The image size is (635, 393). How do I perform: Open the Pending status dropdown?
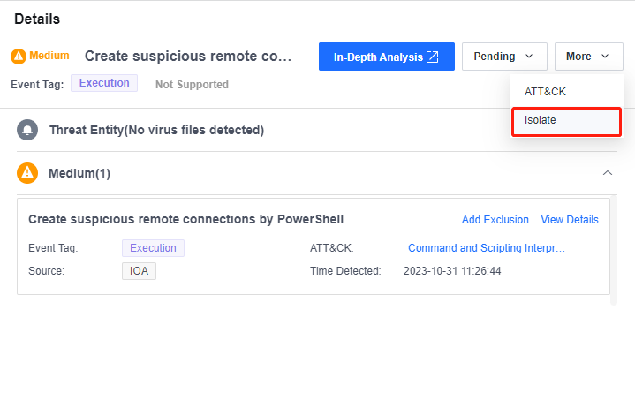[x=504, y=57]
